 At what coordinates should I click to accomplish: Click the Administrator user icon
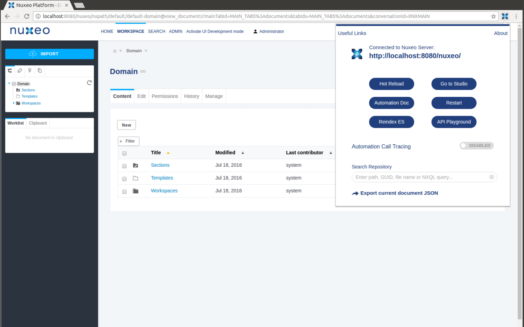pos(255,31)
